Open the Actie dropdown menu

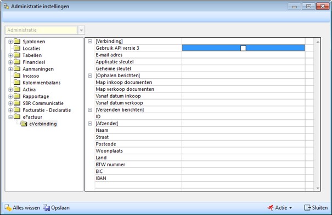coord(290,208)
